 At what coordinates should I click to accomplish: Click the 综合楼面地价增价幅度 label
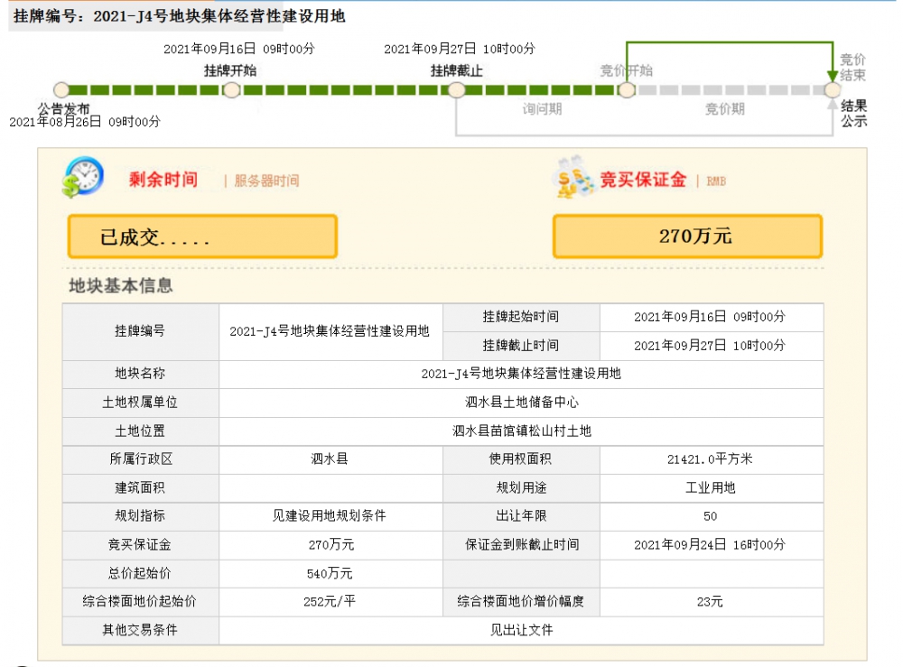tap(521, 601)
